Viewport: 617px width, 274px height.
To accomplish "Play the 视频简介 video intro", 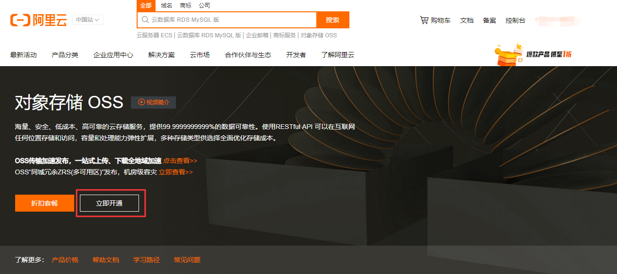I will click(153, 102).
